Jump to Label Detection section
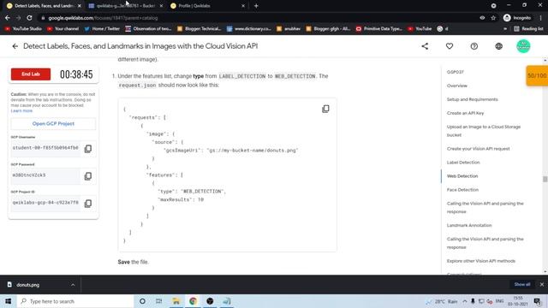Viewport: 548px width, 308px height. click(463, 163)
